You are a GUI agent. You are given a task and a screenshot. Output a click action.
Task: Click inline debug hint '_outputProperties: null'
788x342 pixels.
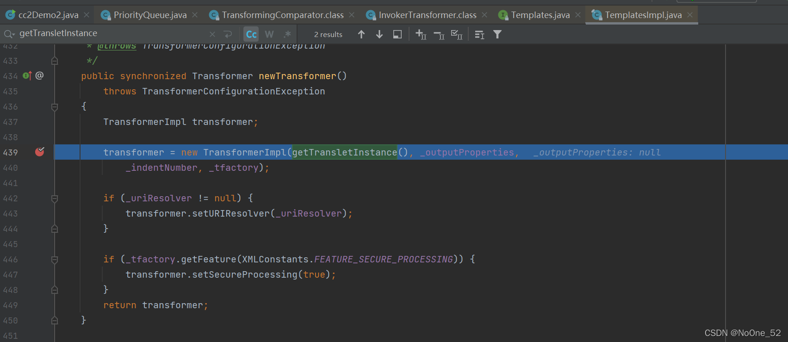[x=597, y=152]
